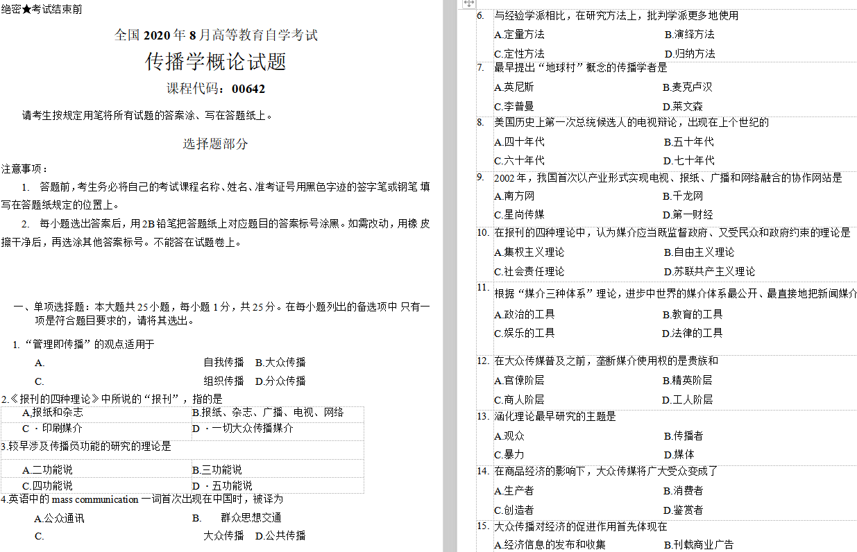
Task: Pick answer "B.演绎方法"
Action: click(689, 35)
